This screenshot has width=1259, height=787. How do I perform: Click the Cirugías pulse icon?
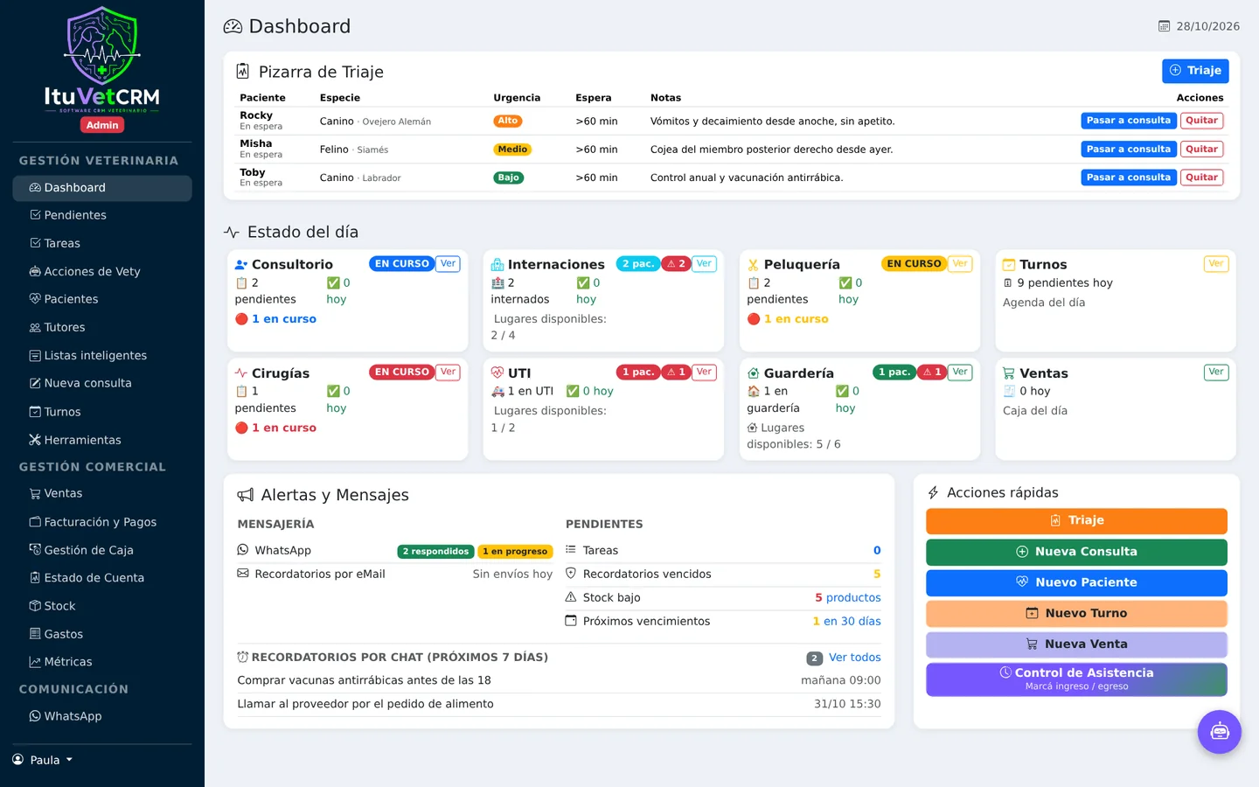[241, 373]
